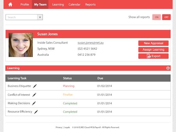The height and width of the screenshot is (132, 176).
Task: Collapse the Learning section arrow
Action: pos(168,68)
